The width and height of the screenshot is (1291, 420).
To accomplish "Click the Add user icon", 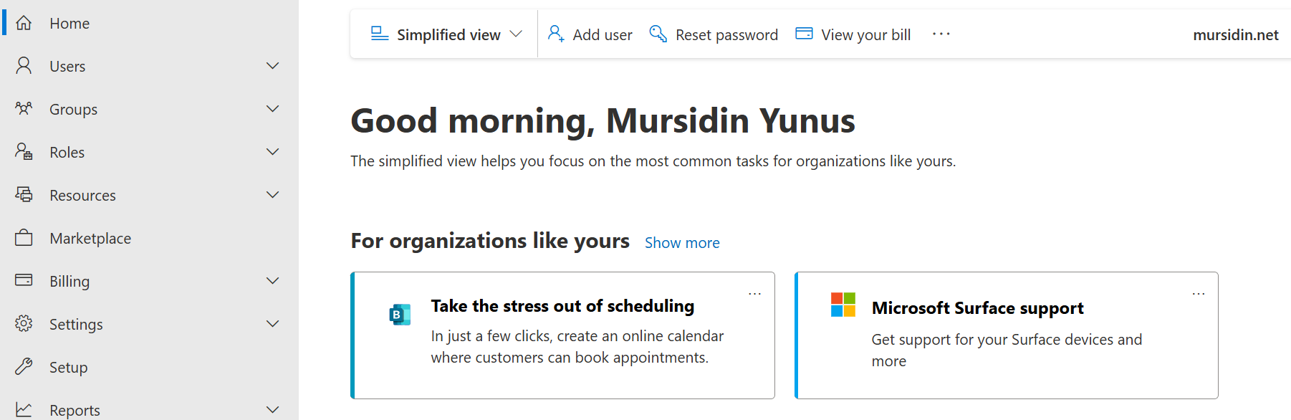I will 556,34.
